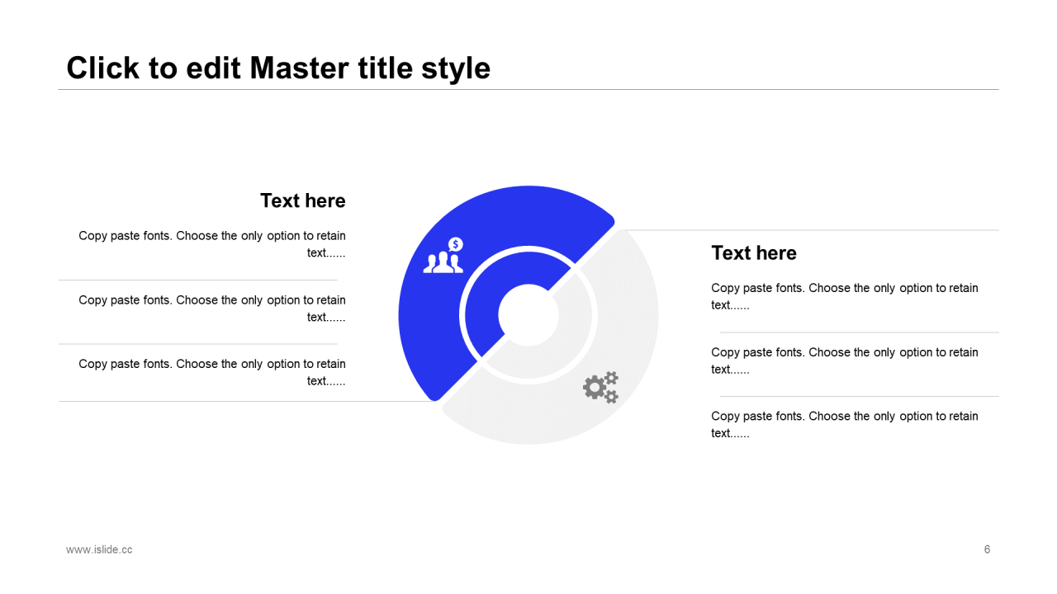Click third left 'Copy paste fonts' paragraph
The height and width of the screenshot is (594, 1057).
click(x=212, y=372)
